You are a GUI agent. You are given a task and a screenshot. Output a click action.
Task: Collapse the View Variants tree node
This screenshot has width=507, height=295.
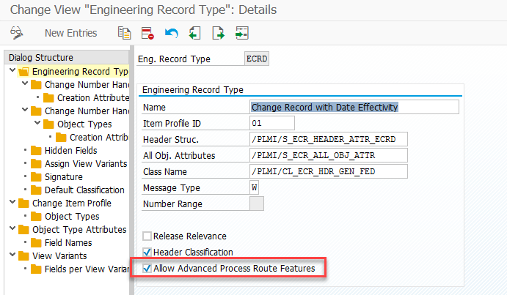click(x=12, y=255)
